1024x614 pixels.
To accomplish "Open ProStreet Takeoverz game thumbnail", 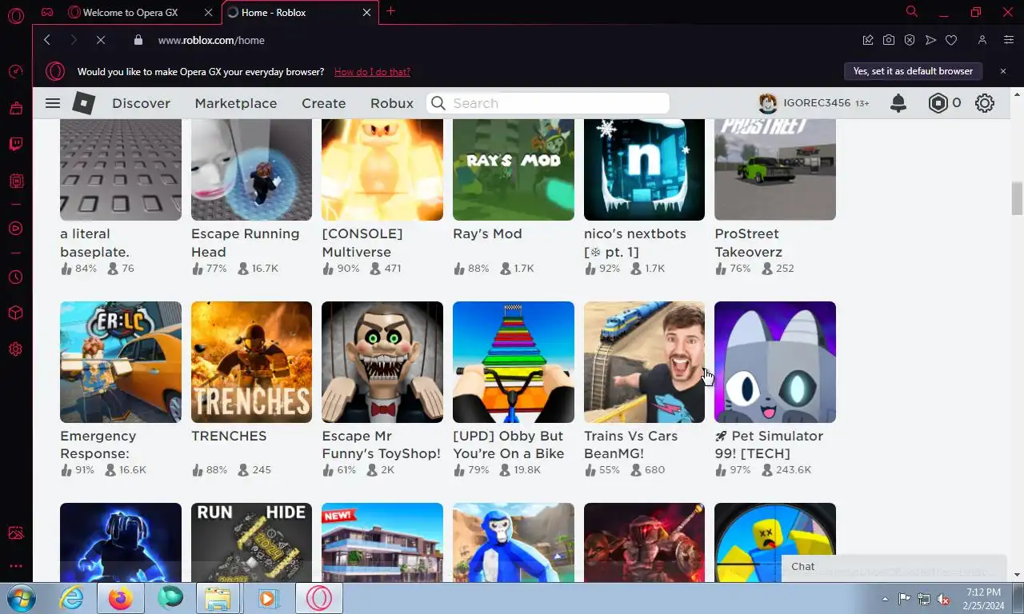I will coord(775,169).
